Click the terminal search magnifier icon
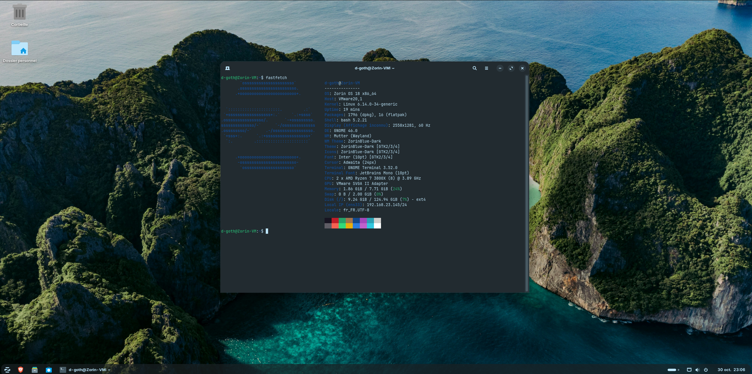752x374 pixels. [474, 68]
